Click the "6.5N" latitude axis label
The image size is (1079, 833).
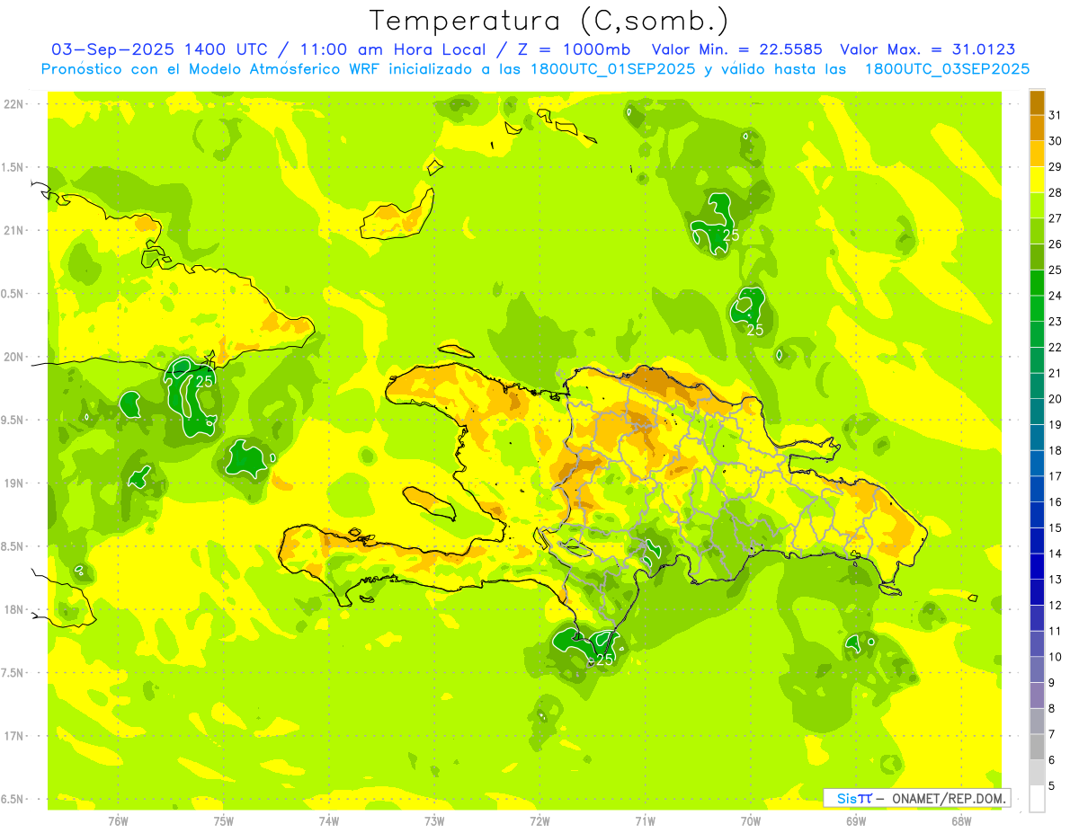click(13, 800)
